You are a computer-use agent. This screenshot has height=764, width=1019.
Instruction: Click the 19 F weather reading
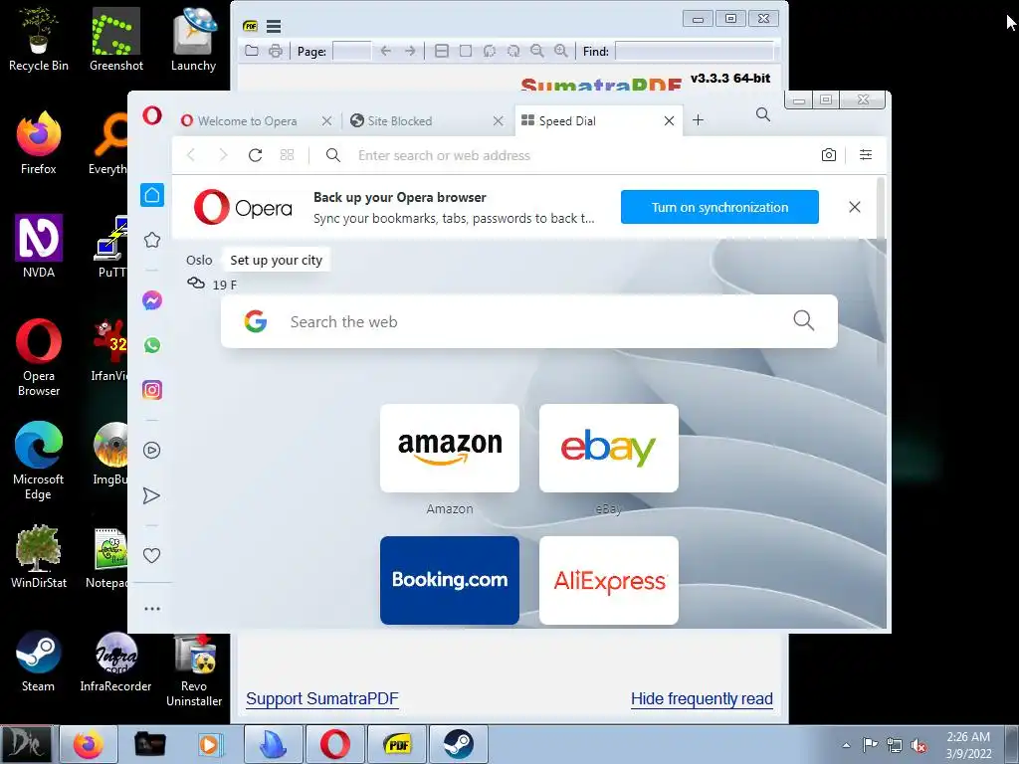click(224, 285)
